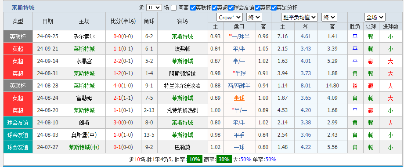Click the 日期 column header
404x167 pixels.
coord(48,21)
